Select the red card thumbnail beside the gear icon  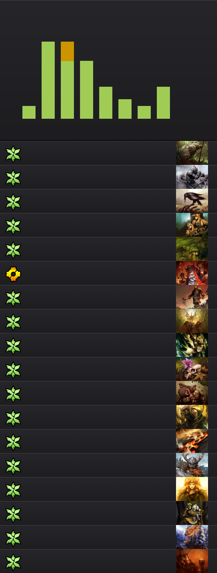click(x=192, y=273)
